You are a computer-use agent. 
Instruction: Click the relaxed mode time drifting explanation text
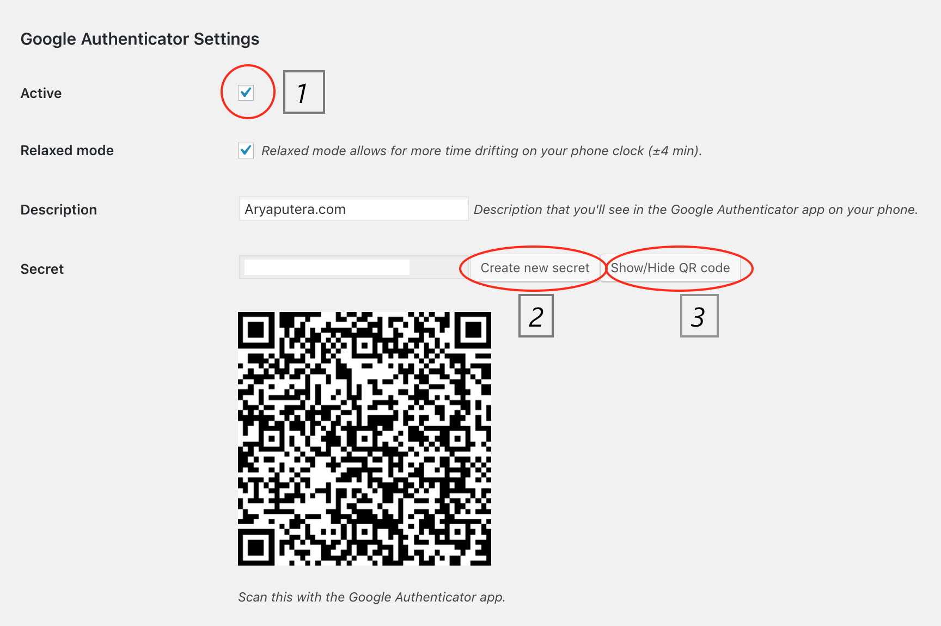[481, 151]
